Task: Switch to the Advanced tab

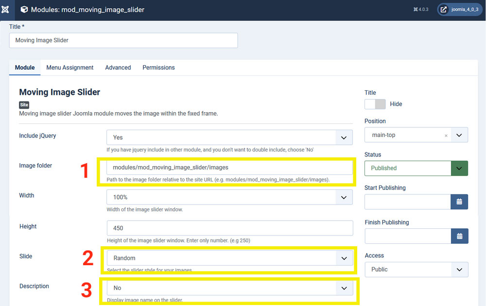Action: 118,68
